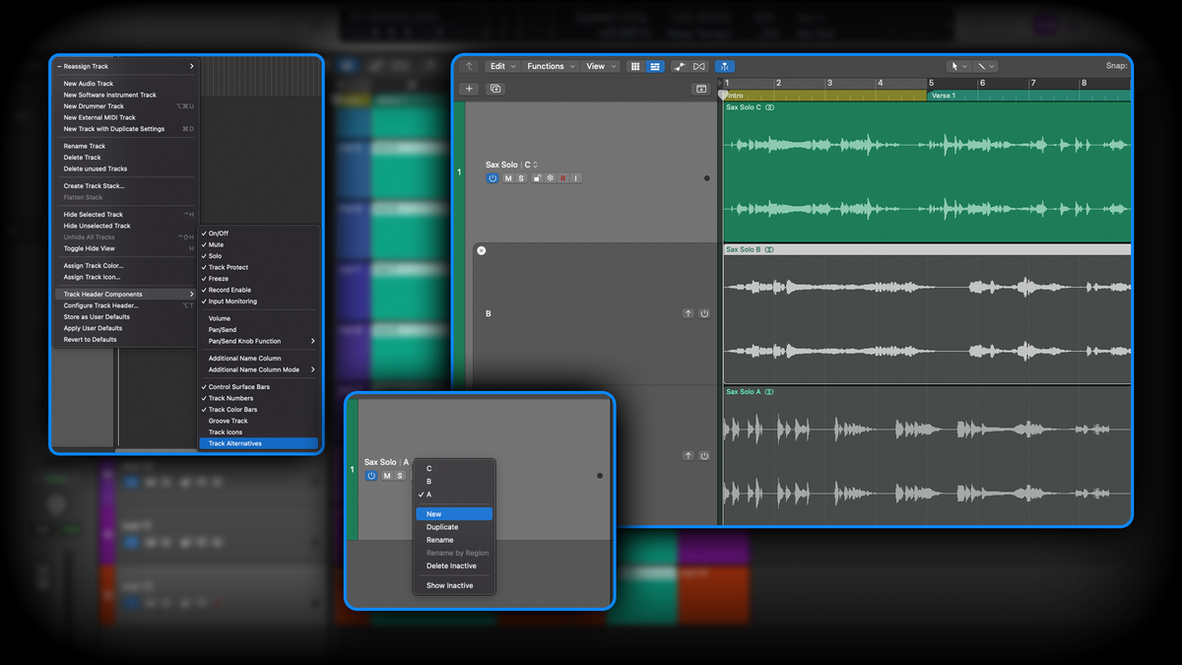Viewport: 1182px width, 665px height.
Task: Activate the Track Alternatives toolbar icon
Action: (x=725, y=66)
